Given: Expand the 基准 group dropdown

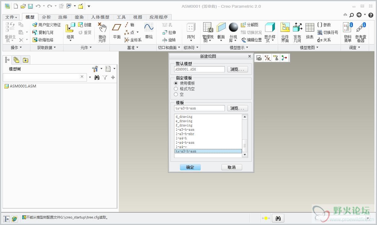Looking at the screenshot, I should [x=133, y=47].
